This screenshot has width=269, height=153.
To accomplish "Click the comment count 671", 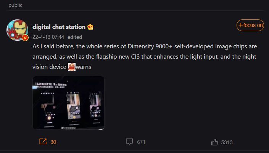I will (141, 142).
